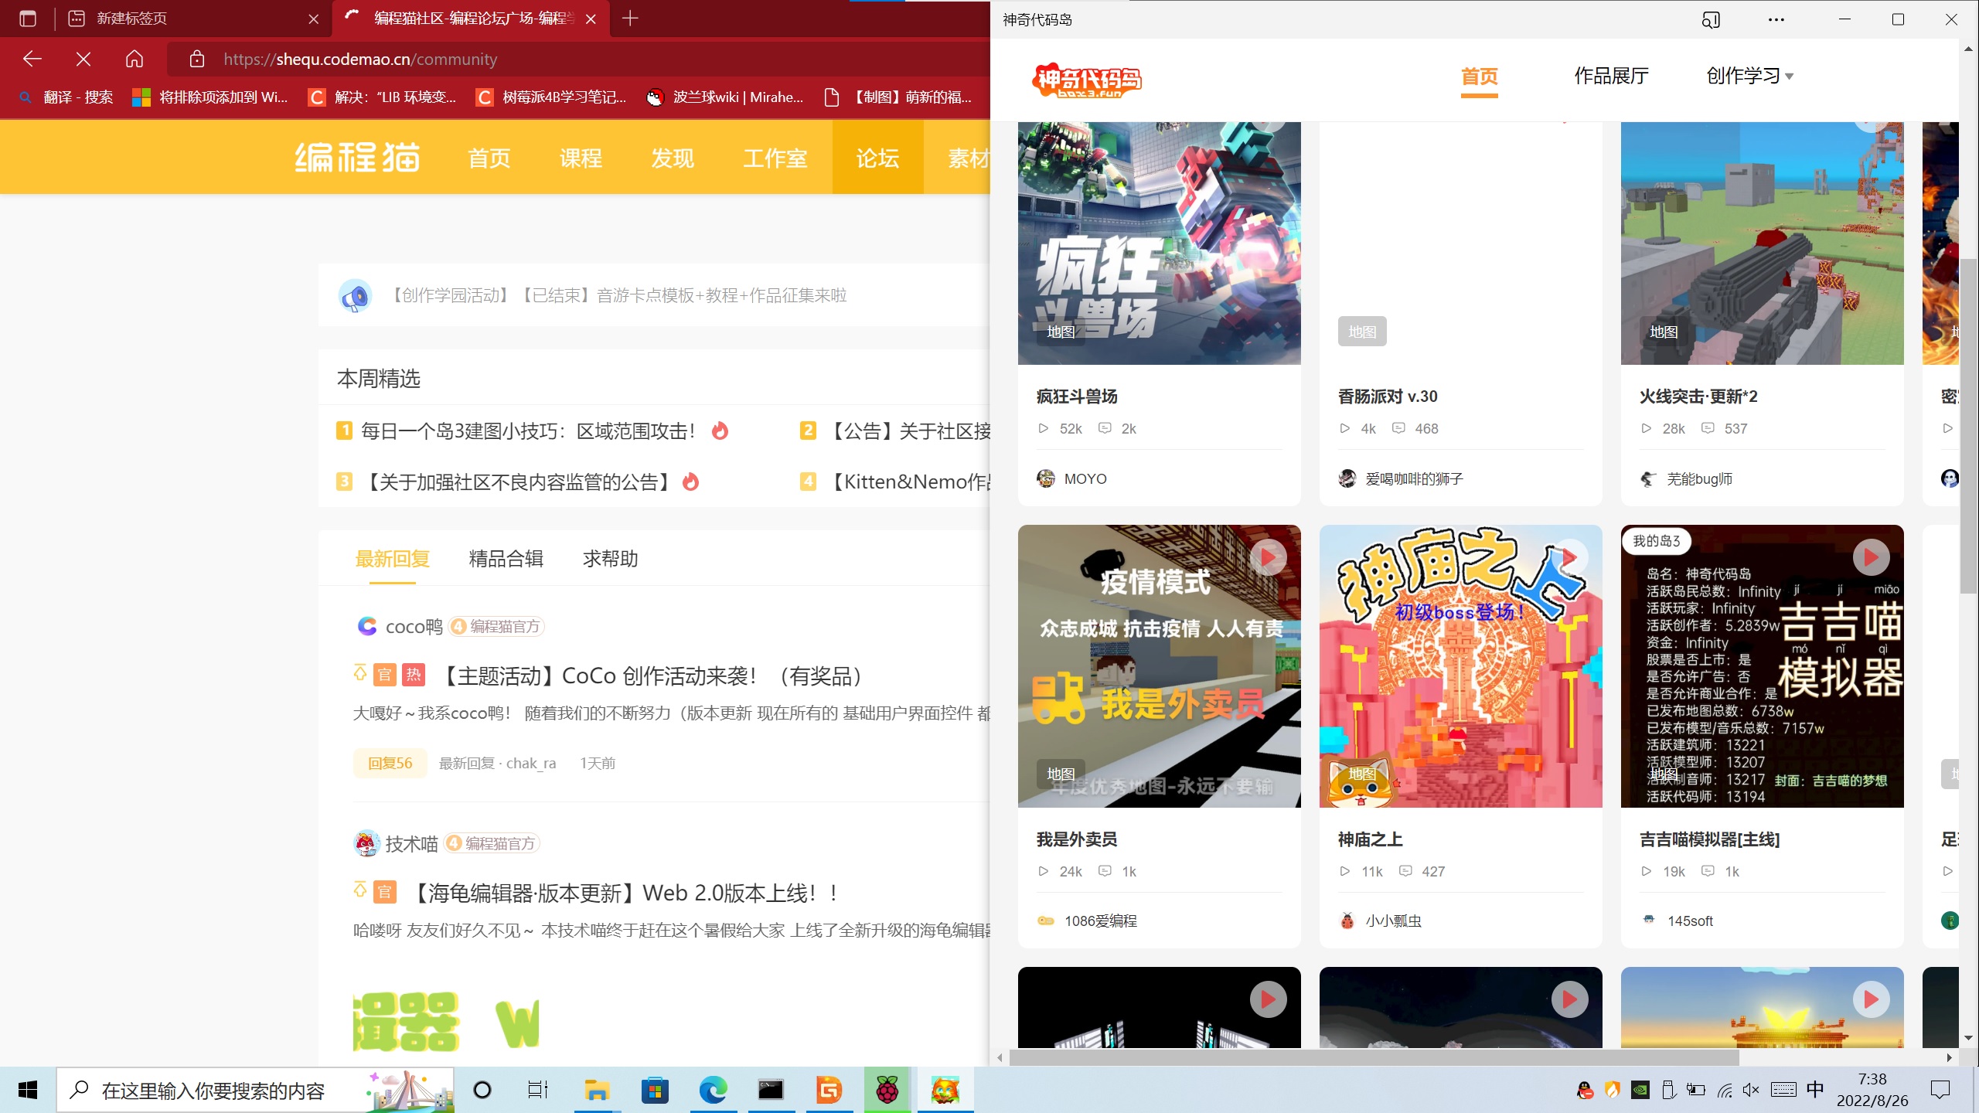Open 技术喵 user avatar
Viewport: 1979px width, 1113px height.
366,843
